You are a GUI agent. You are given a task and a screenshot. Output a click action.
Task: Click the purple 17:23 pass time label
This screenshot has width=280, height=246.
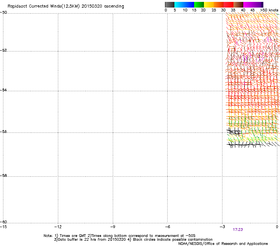pyautogui.click(x=238, y=230)
